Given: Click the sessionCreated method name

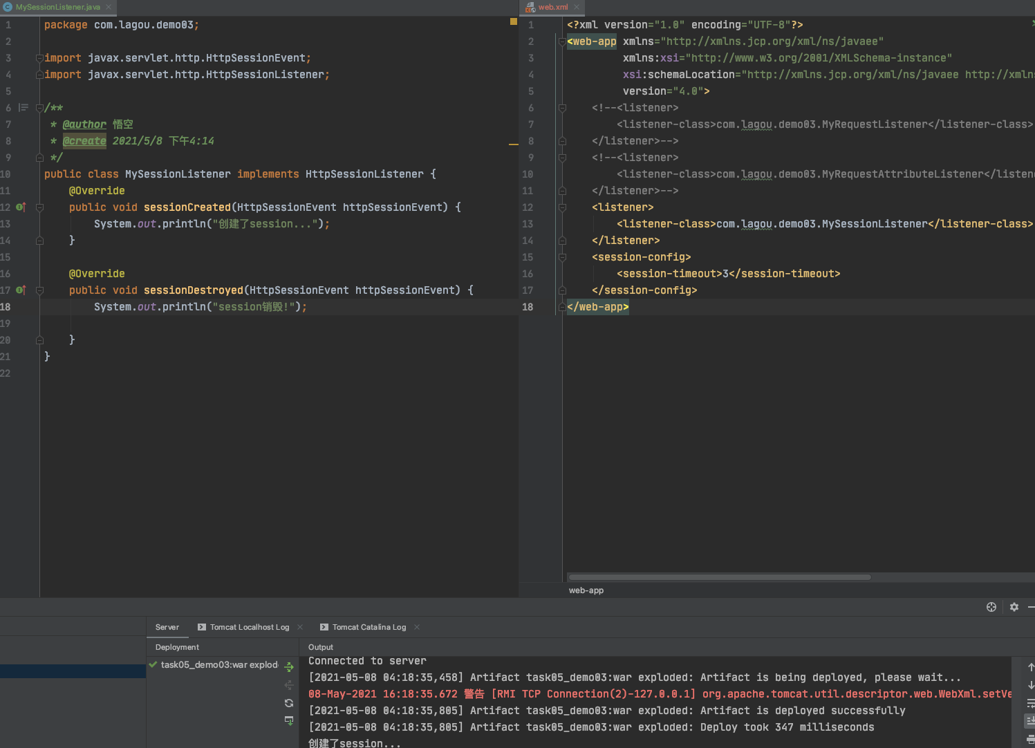Looking at the screenshot, I should (187, 207).
